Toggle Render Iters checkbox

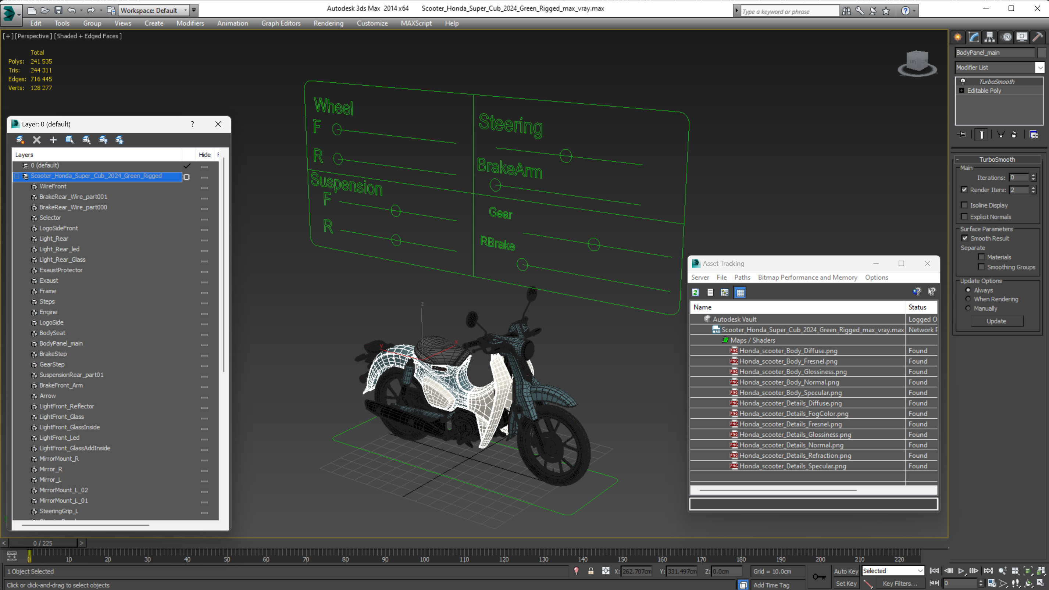pos(964,189)
